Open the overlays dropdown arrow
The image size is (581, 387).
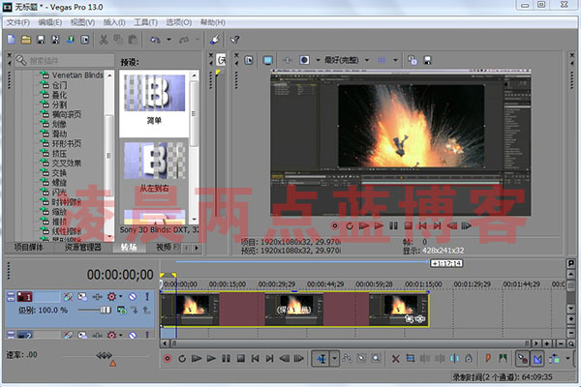tap(395, 60)
